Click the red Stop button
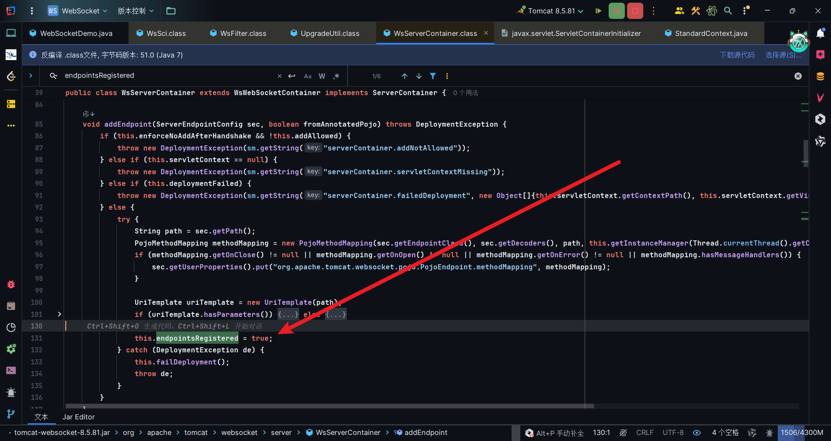The width and height of the screenshot is (831, 441). pos(635,11)
